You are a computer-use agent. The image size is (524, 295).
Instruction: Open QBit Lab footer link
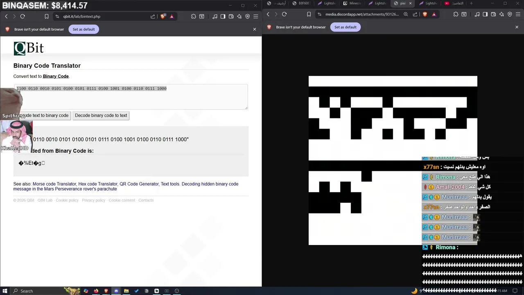tap(45, 200)
